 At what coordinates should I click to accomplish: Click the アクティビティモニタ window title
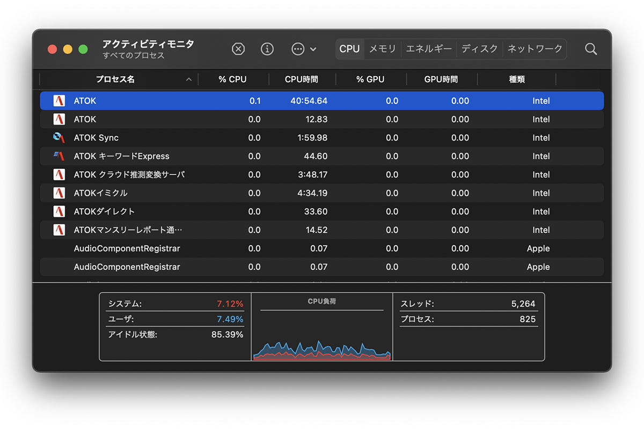[x=148, y=44]
